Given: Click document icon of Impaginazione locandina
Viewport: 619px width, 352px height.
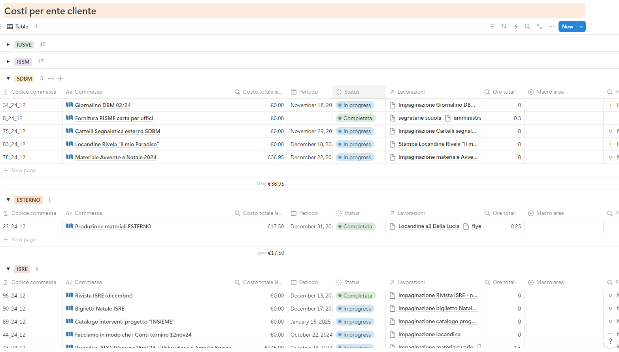Looking at the screenshot, I should click(x=393, y=335).
